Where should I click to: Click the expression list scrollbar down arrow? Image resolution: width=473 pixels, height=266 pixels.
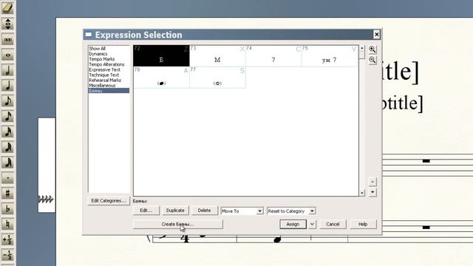(362, 193)
